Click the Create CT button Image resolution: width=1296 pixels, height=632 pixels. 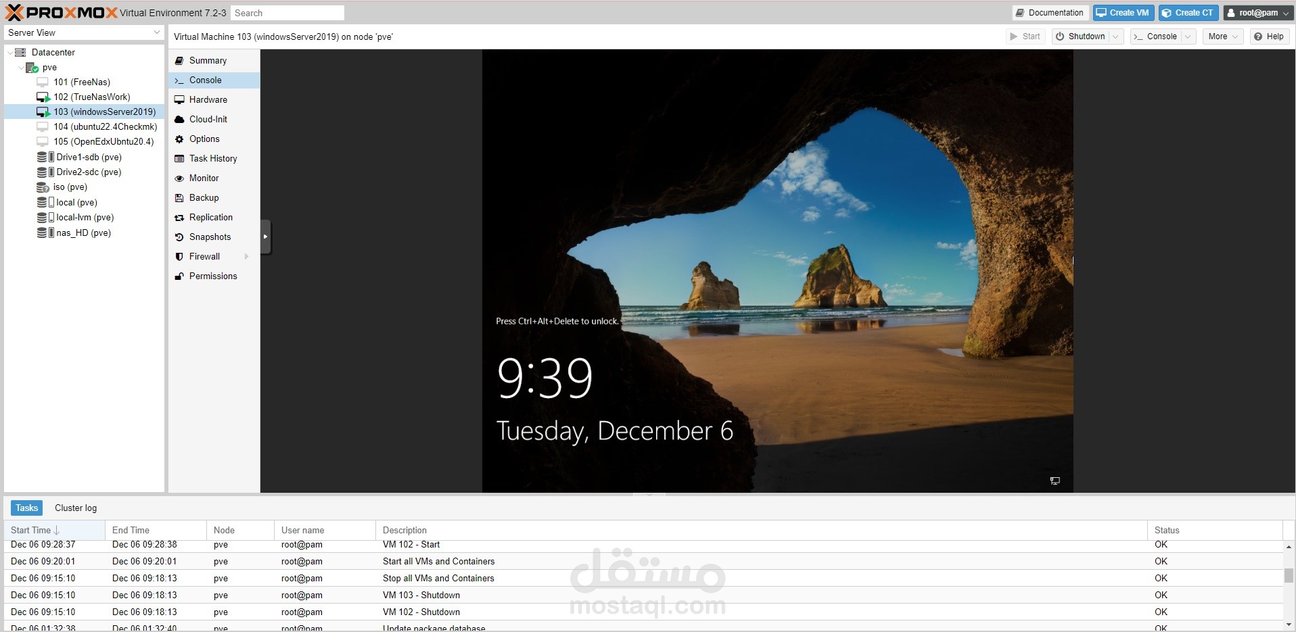(x=1188, y=13)
